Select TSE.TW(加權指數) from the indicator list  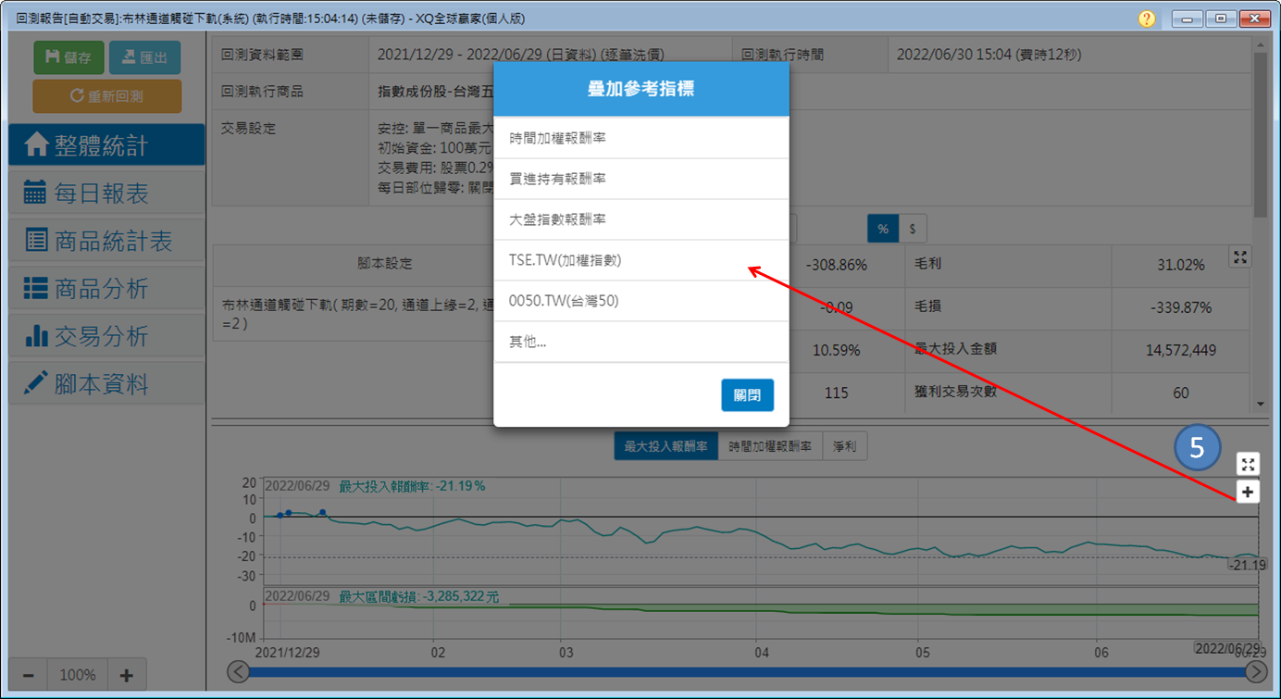pos(640,260)
